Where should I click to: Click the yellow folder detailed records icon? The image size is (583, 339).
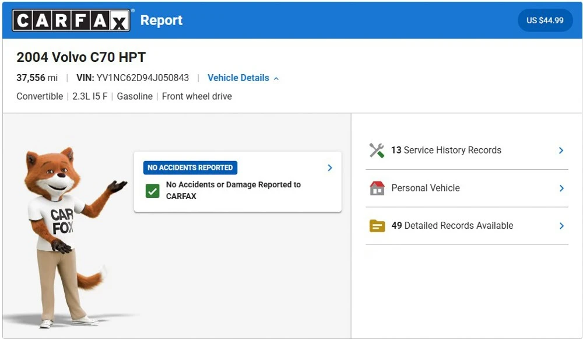[377, 225]
